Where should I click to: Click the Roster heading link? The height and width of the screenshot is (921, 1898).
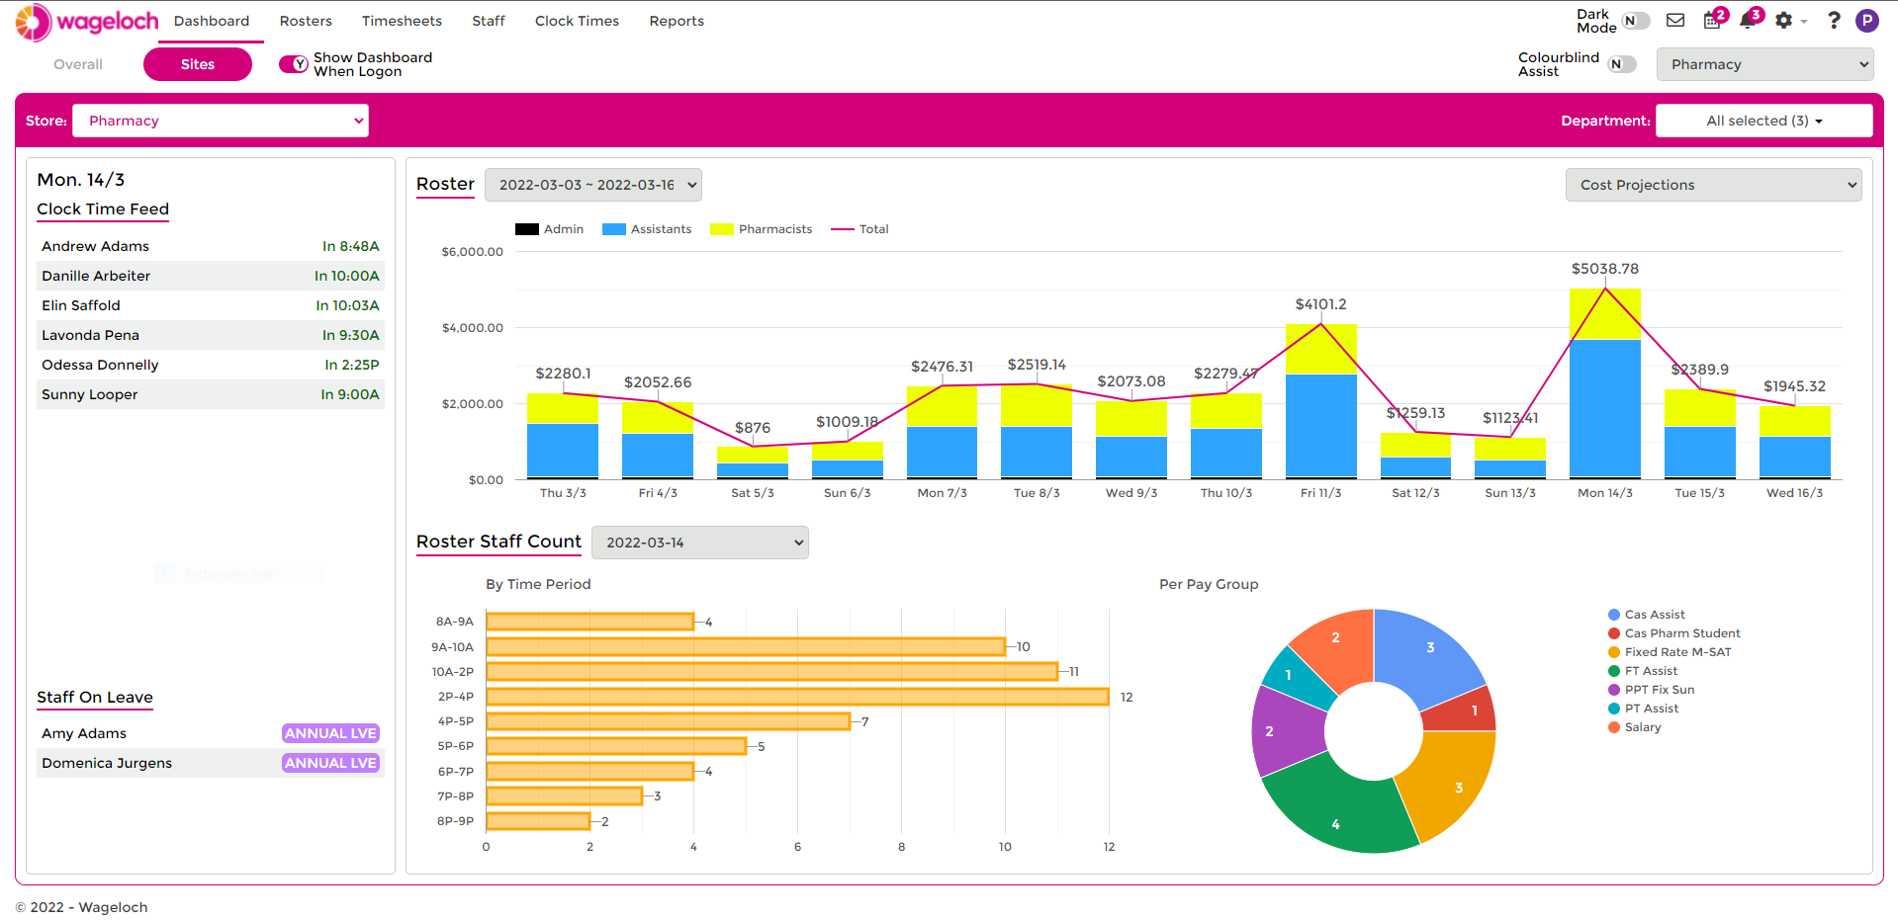coord(445,184)
